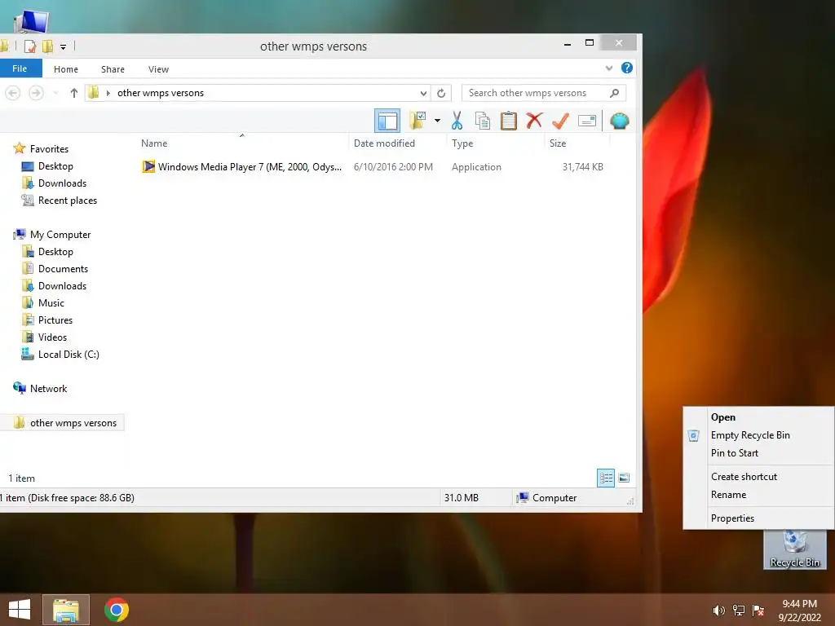The width and height of the screenshot is (835, 626).
Task: Click the Paste clipboard icon
Action: (509, 121)
